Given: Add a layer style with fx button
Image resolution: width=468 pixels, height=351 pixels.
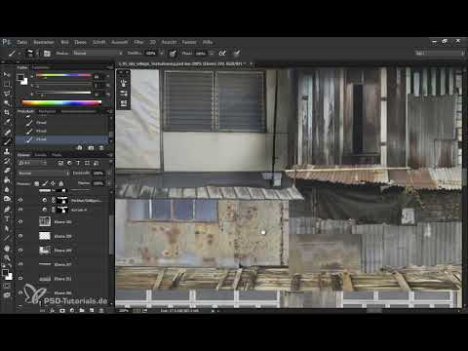Looking at the screenshot, I should click(x=52, y=311).
